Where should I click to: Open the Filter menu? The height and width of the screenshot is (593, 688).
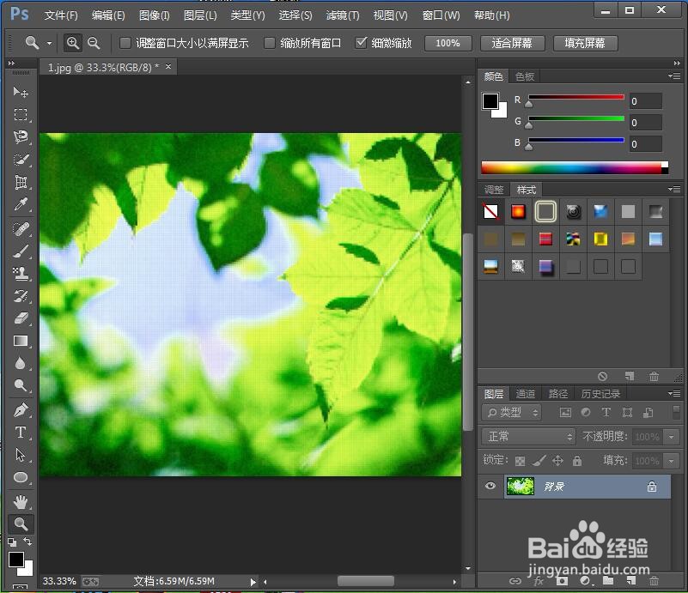click(343, 15)
